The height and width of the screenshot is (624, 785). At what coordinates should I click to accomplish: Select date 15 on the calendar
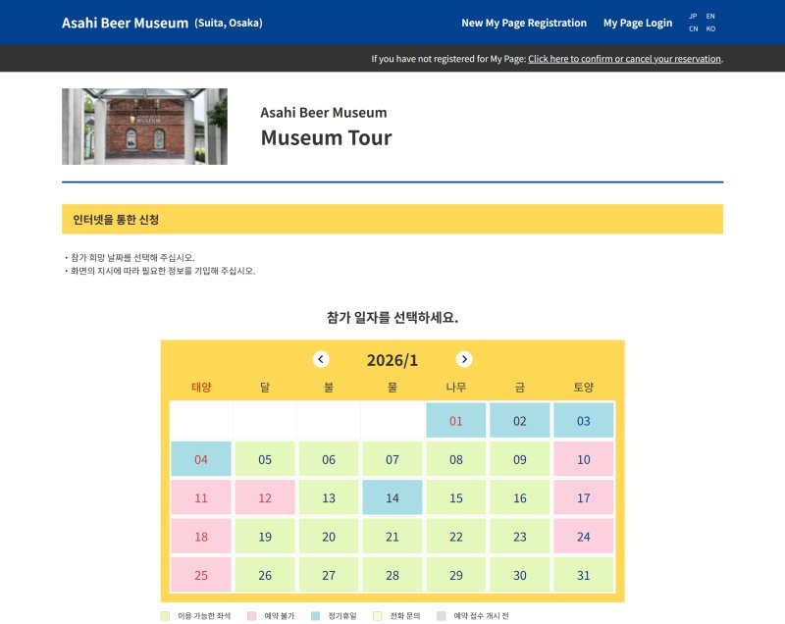tap(456, 497)
